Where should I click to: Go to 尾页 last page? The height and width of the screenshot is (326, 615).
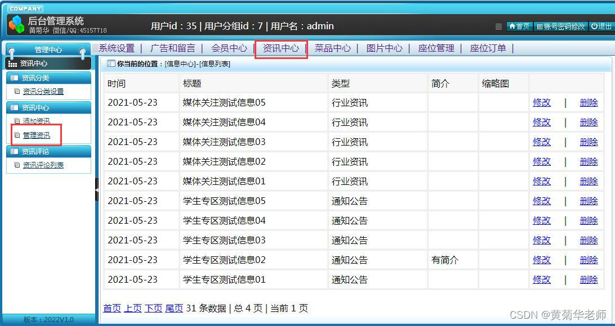pyautogui.click(x=174, y=308)
